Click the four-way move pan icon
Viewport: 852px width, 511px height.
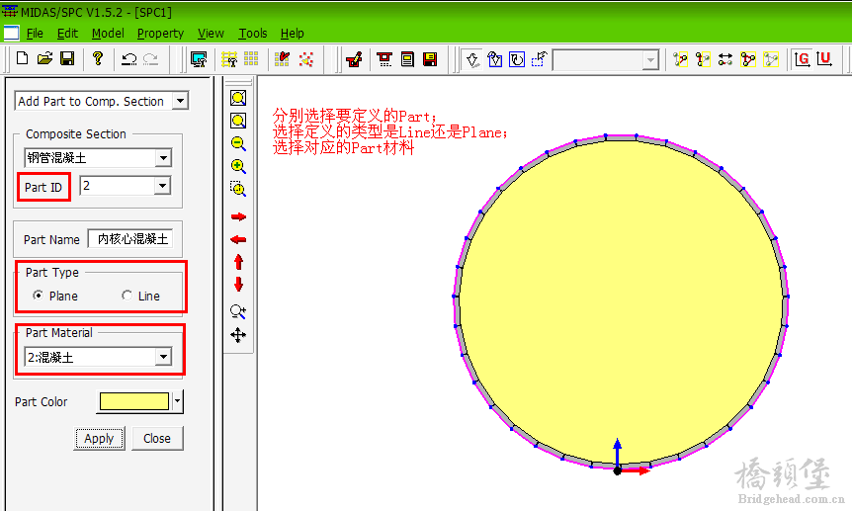coord(238,335)
